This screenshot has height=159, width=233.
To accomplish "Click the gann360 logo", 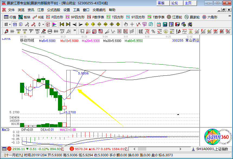I will pos(218,137).
